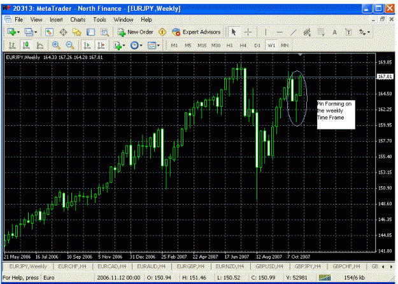Click the Periodicity clock icon

tap(134, 45)
